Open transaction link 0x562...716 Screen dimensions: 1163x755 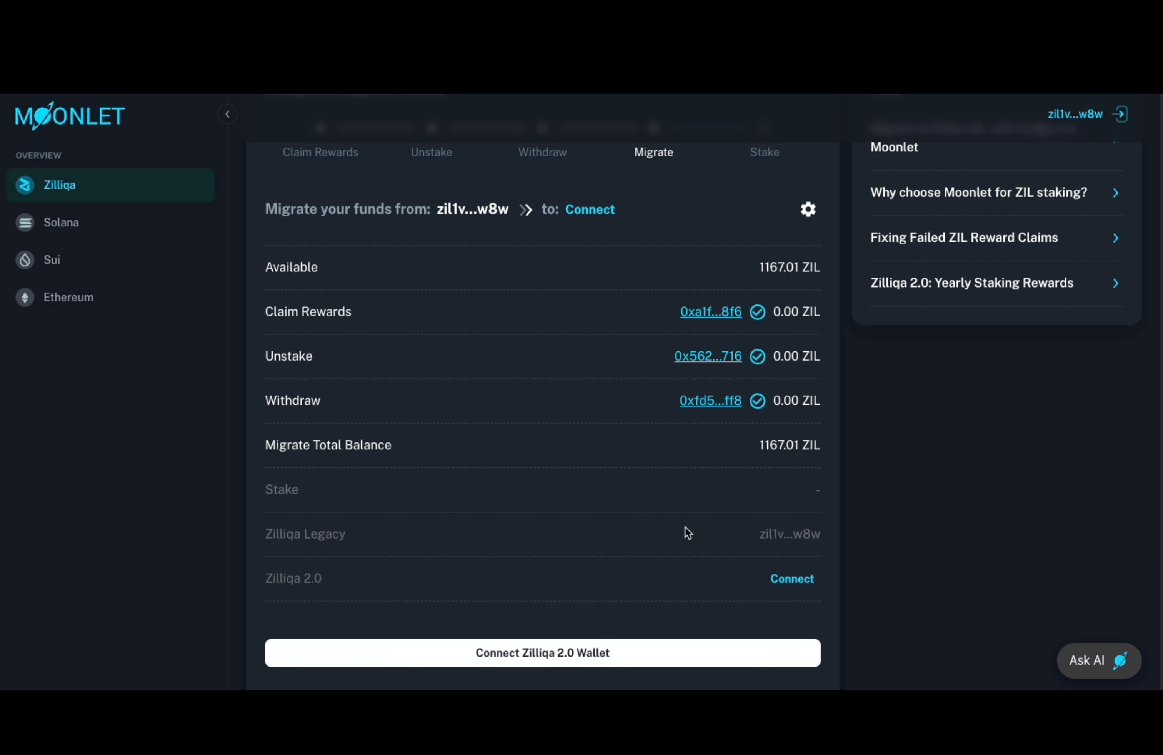[x=708, y=356]
